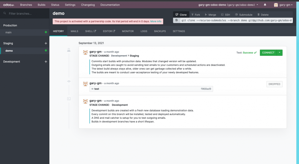Viewport: 299px width, 164px height.
Task: Click the Delete branch option
Action: [263, 15]
